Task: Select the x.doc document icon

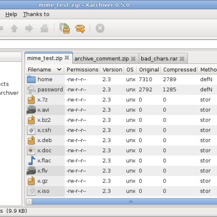Action: coord(31,151)
